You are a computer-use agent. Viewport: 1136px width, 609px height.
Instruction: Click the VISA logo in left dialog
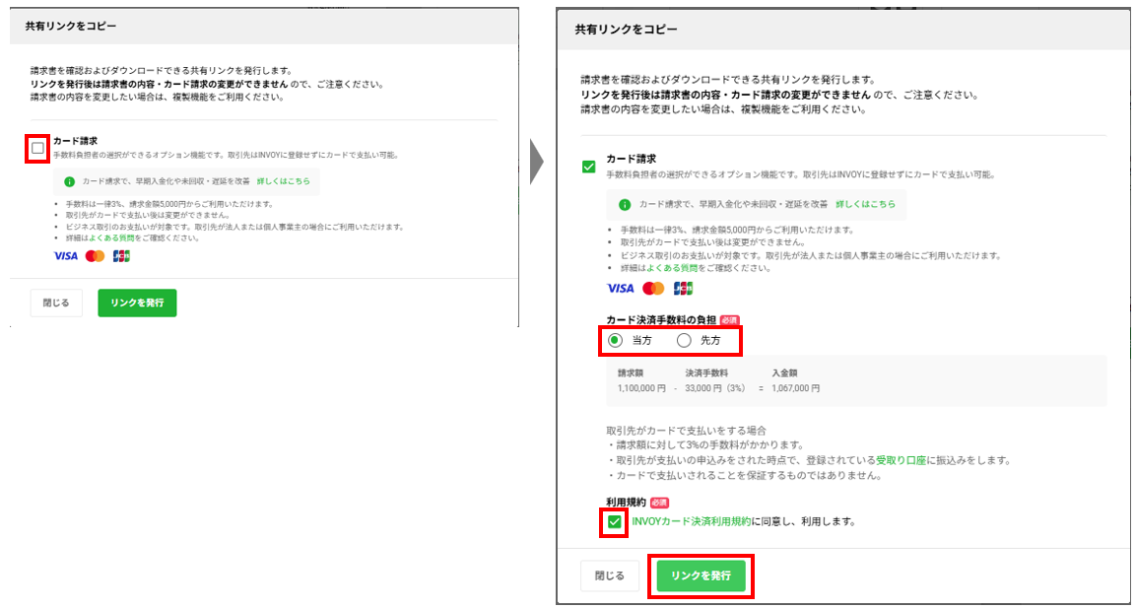point(65,256)
